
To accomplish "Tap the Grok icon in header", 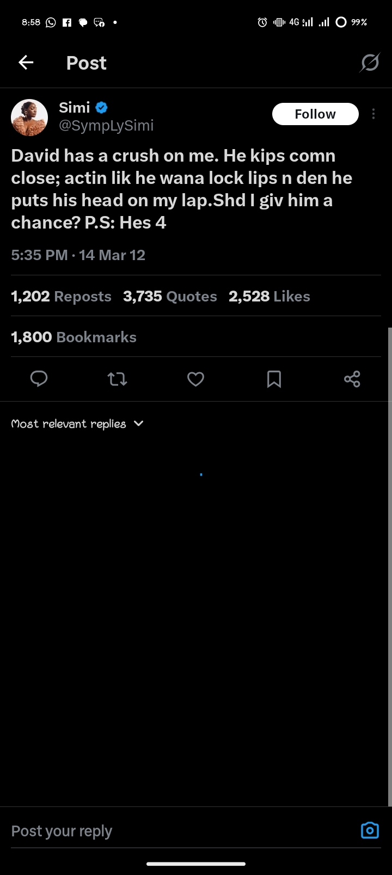I will click(370, 63).
